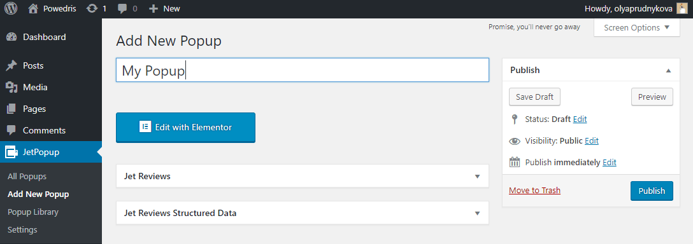
Task: Click the Dashboard gauge icon
Action: click(x=11, y=37)
